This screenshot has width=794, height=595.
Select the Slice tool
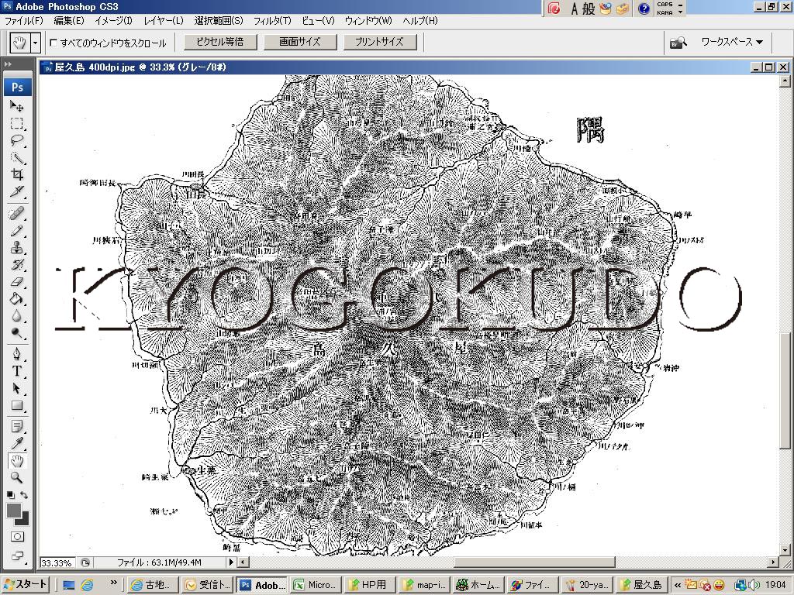[17, 192]
